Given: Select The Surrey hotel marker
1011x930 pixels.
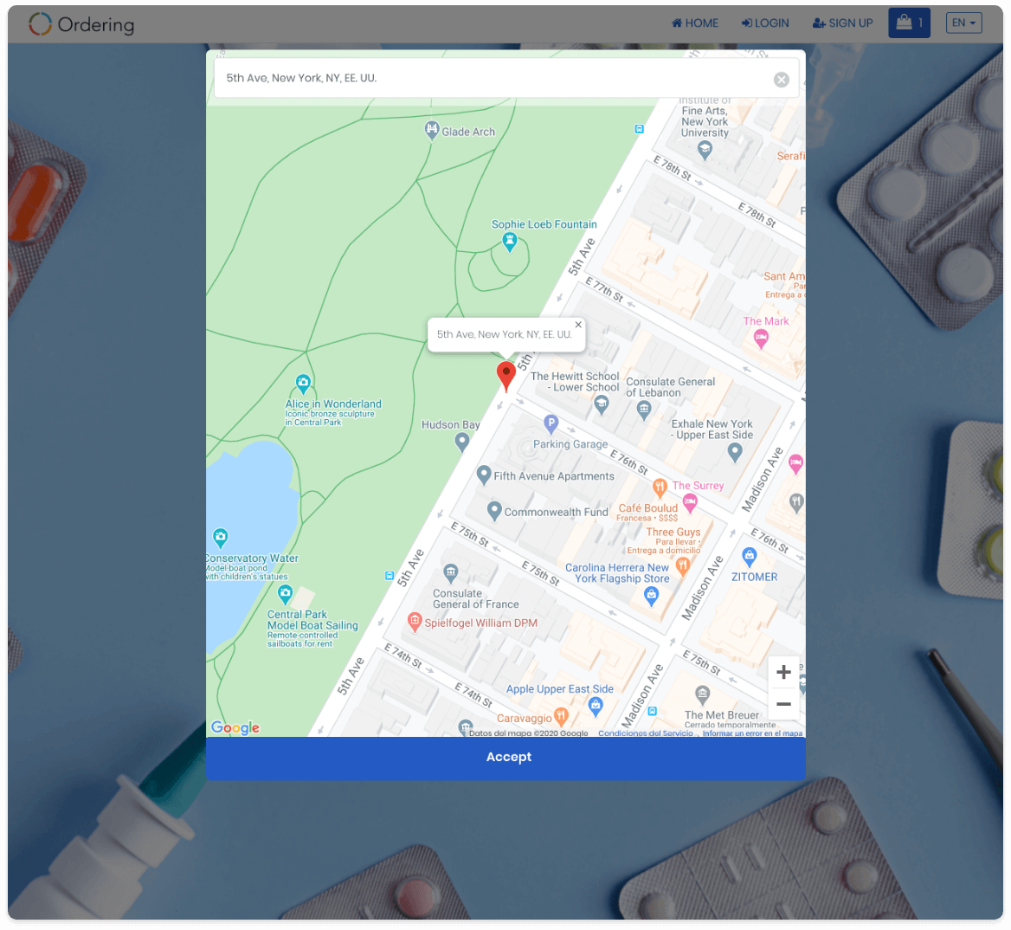Looking at the screenshot, I should (x=690, y=503).
